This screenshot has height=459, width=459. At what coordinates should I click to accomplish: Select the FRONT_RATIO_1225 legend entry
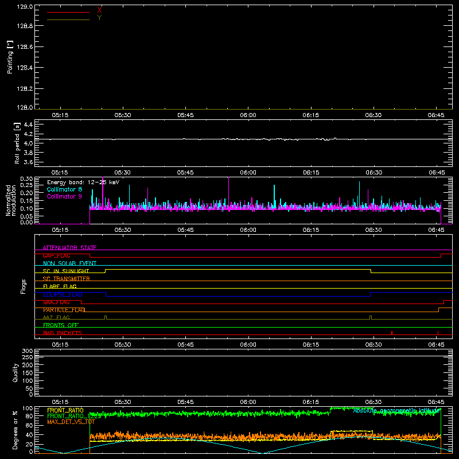point(74,416)
